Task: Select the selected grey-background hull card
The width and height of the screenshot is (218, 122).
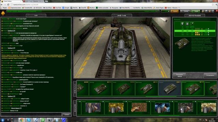Action: (170, 88)
